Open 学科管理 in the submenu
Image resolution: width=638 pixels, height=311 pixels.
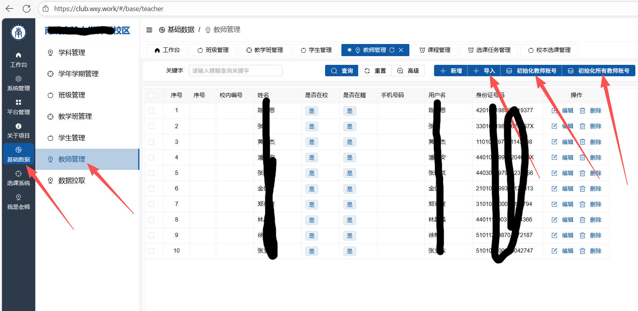(x=71, y=53)
